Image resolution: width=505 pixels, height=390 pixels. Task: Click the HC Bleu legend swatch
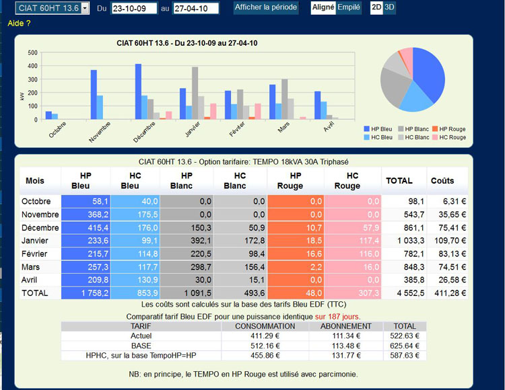(366, 137)
